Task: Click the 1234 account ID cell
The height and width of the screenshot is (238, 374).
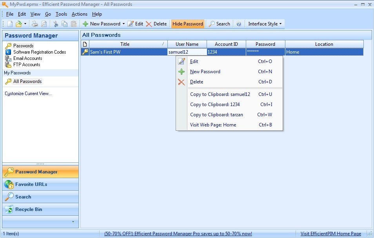Action: tap(226, 52)
